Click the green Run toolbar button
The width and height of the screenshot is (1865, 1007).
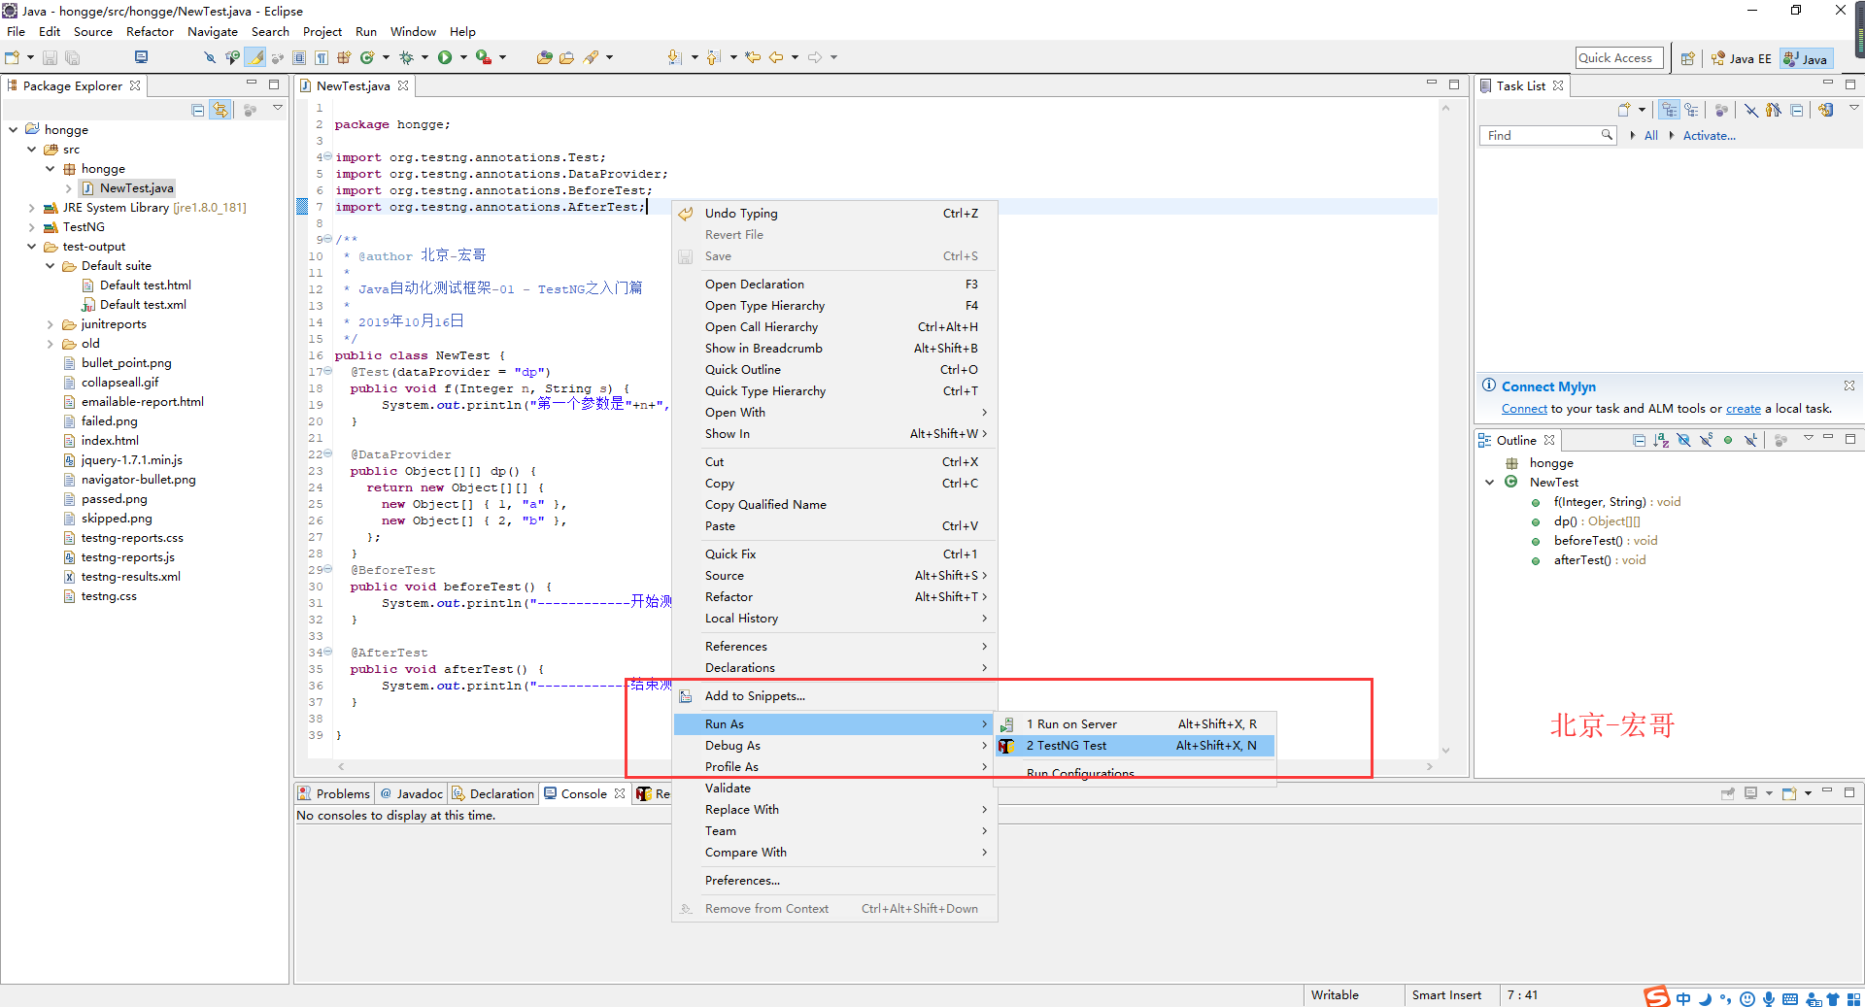click(x=445, y=57)
